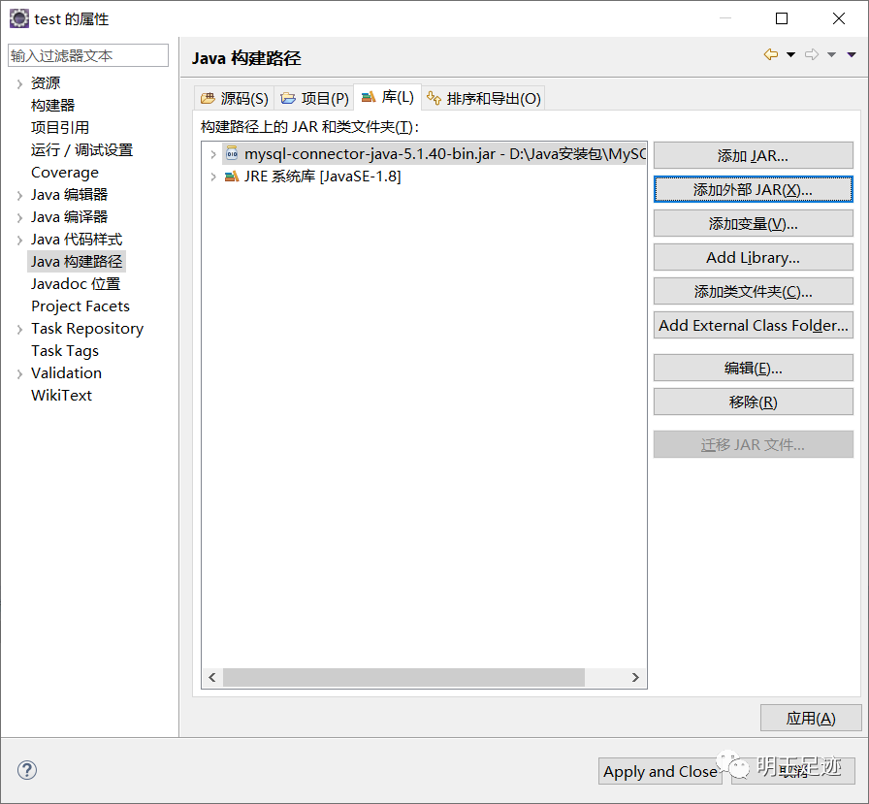This screenshot has width=869, height=804.
Task: Select Task Repository in the tree
Action: [x=87, y=329]
